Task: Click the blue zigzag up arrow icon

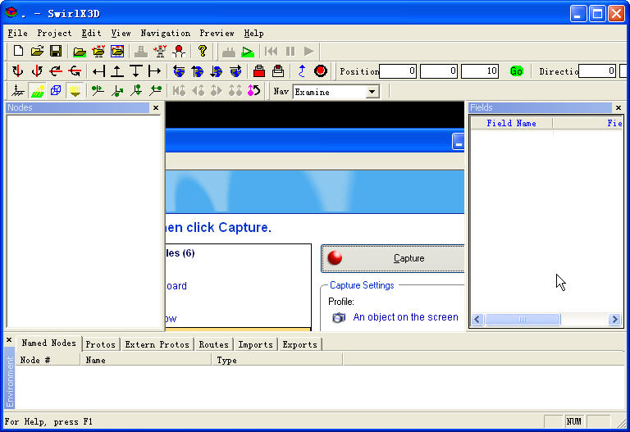Action: (302, 71)
